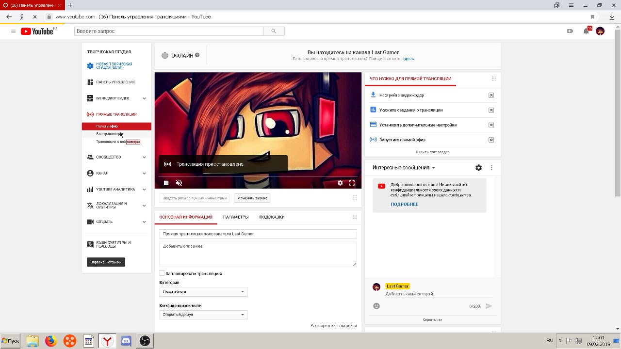Switch to Основная информация tab
This screenshot has width=621, height=349.
pos(186,217)
